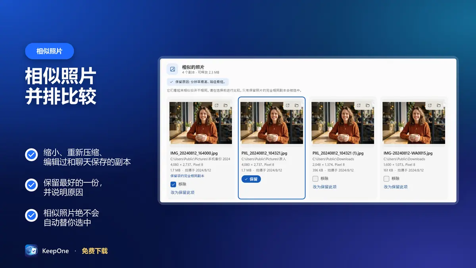The height and width of the screenshot is (268, 476).
Task: Click the KeepOne app logo icon
Action: click(x=31, y=251)
